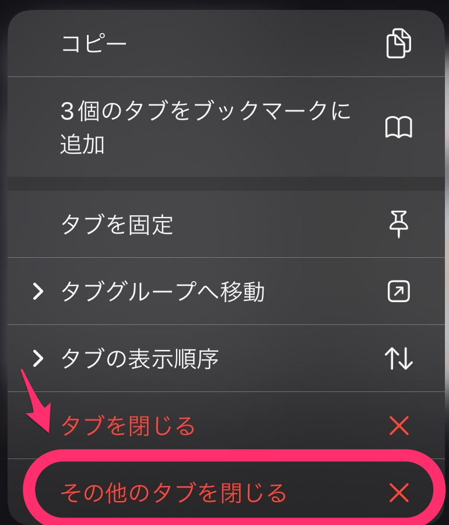The height and width of the screenshot is (525, 449).
Task: Tap the up-down arrows sort icon
Action: coord(399,358)
